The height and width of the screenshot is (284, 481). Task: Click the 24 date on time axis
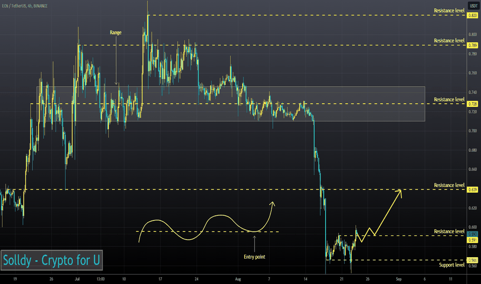click(x=196, y=279)
